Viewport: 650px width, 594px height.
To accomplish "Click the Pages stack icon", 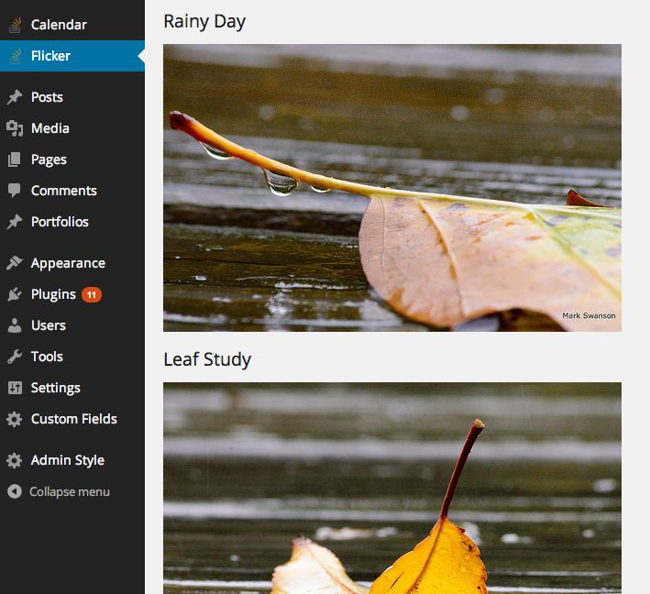I will point(15,159).
